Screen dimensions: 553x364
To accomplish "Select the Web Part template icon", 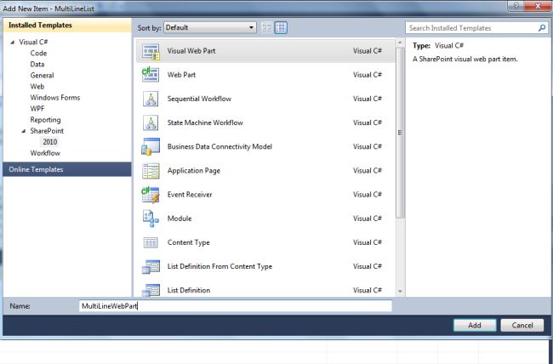I will click(x=151, y=75).
